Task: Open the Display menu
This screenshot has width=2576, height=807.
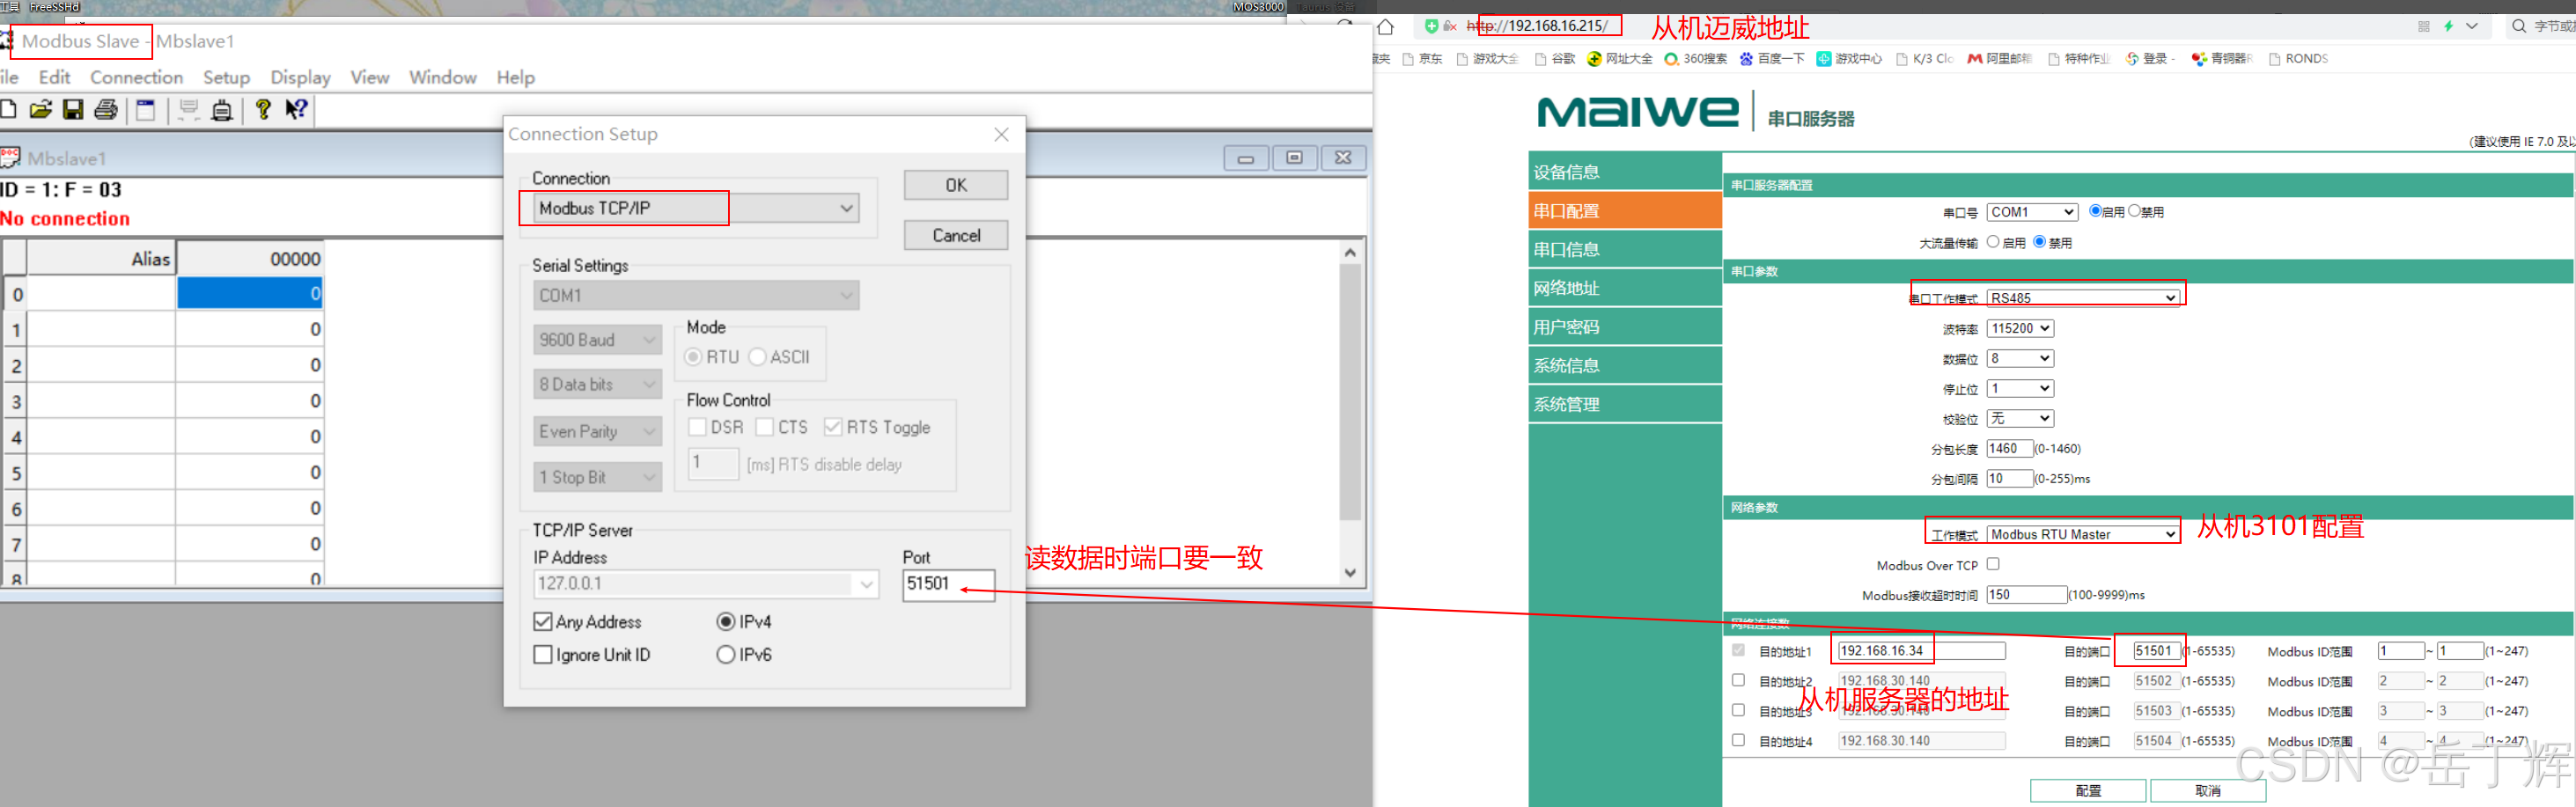Action: (300, 77)
